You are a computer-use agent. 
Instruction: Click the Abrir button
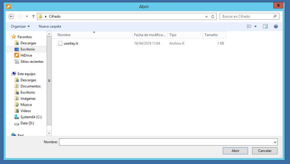pos(235,151)
